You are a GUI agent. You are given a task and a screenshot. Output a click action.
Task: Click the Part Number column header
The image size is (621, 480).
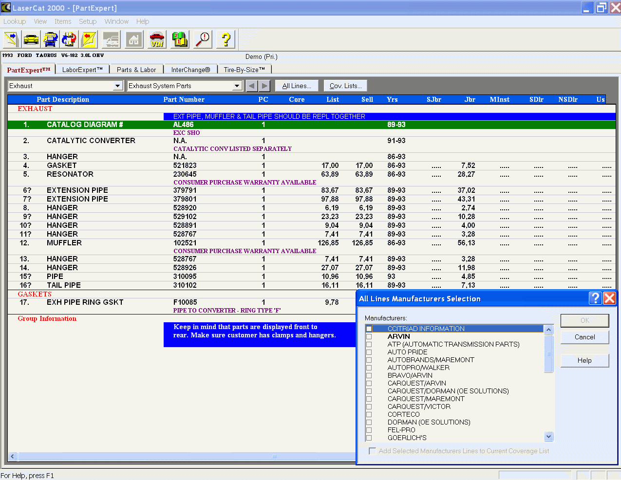(x=184, y=99)
